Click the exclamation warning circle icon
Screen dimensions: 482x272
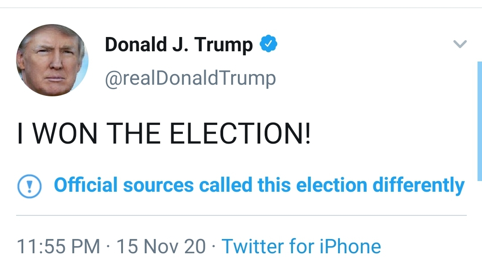pyautogui.click(x=30, y=186)
